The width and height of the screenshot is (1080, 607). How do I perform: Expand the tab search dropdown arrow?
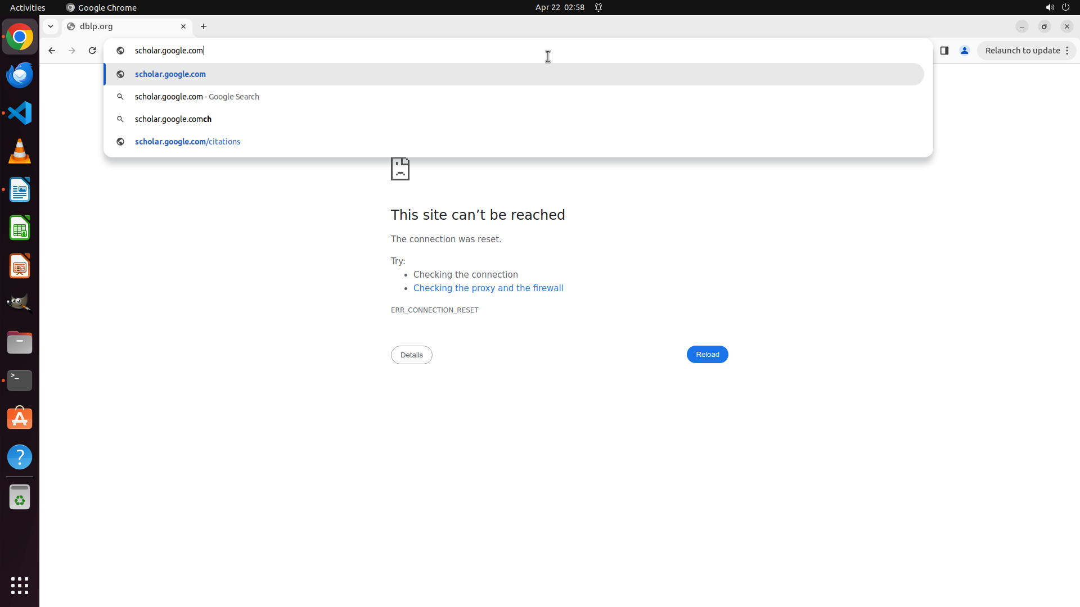51,26
